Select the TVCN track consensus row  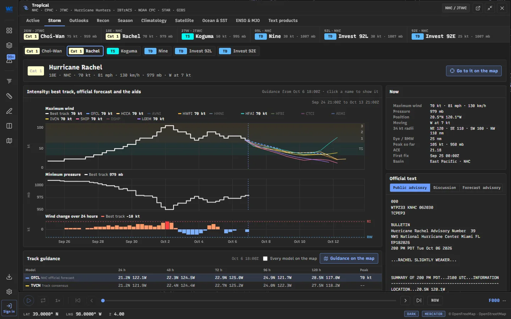pos(203,286)
